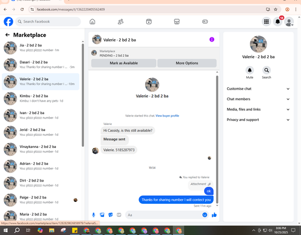Open the Friends icon in top navigation

tap(120, 22)
